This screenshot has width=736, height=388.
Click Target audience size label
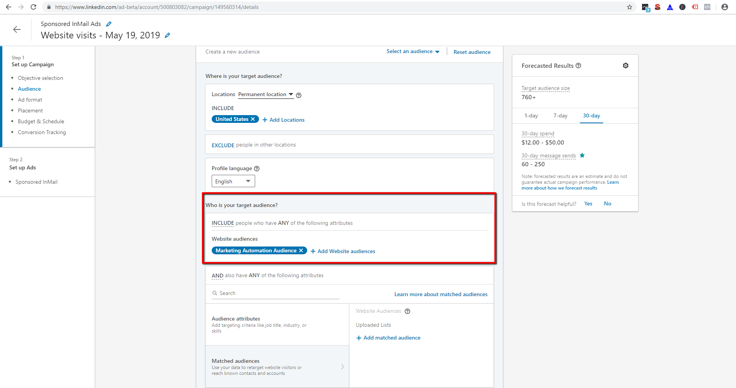[546, 88]
